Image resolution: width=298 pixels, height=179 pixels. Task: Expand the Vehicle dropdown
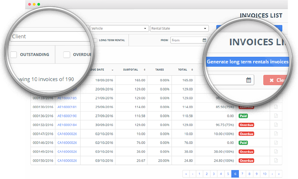point(119,28)
